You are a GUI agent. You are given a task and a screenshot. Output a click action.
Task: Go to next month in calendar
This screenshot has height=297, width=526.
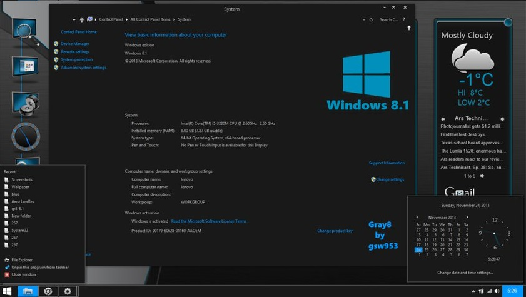point(467,218)
